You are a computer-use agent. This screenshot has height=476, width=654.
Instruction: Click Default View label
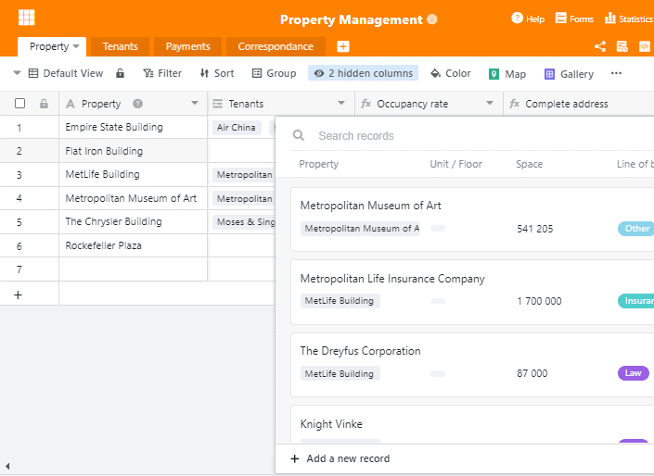[73, 73]
